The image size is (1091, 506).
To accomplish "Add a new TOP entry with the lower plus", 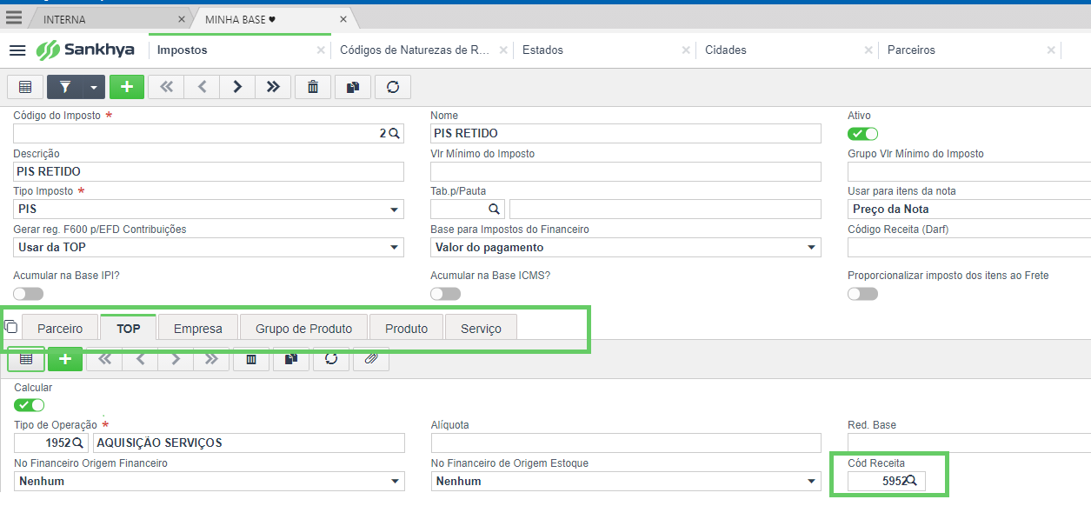I will [65, 358].
